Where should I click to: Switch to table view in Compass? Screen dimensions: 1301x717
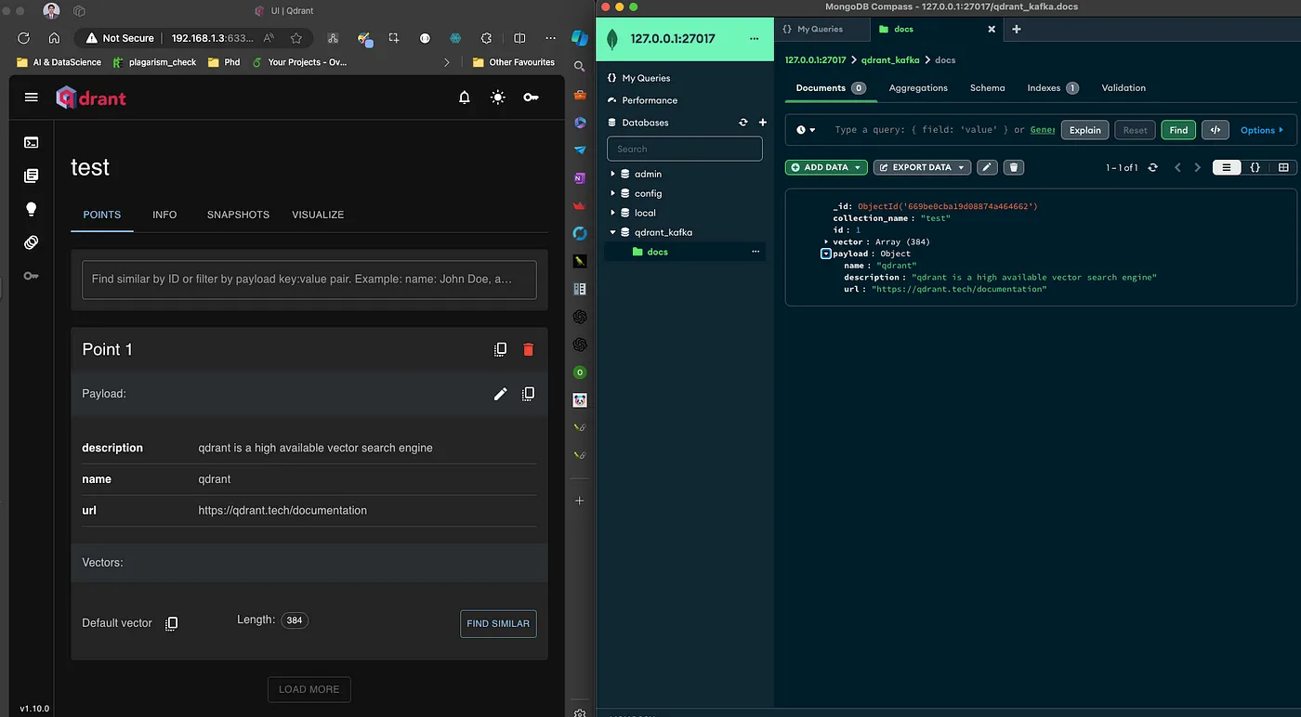click(x=1283, y=167)
